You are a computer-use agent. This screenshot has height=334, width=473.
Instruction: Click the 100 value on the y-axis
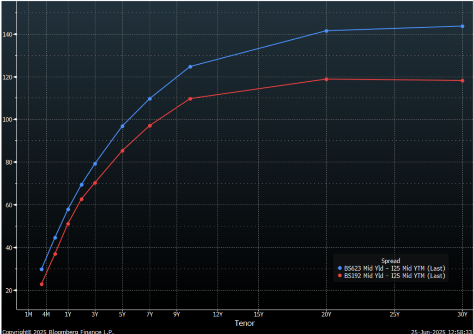8,120
